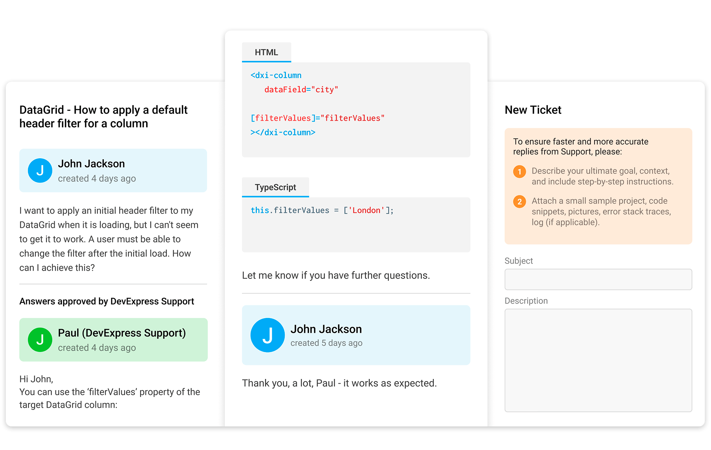
Task: Click 'Answers approved by DevExpress Support' heading
Action: tap(107, 301)
